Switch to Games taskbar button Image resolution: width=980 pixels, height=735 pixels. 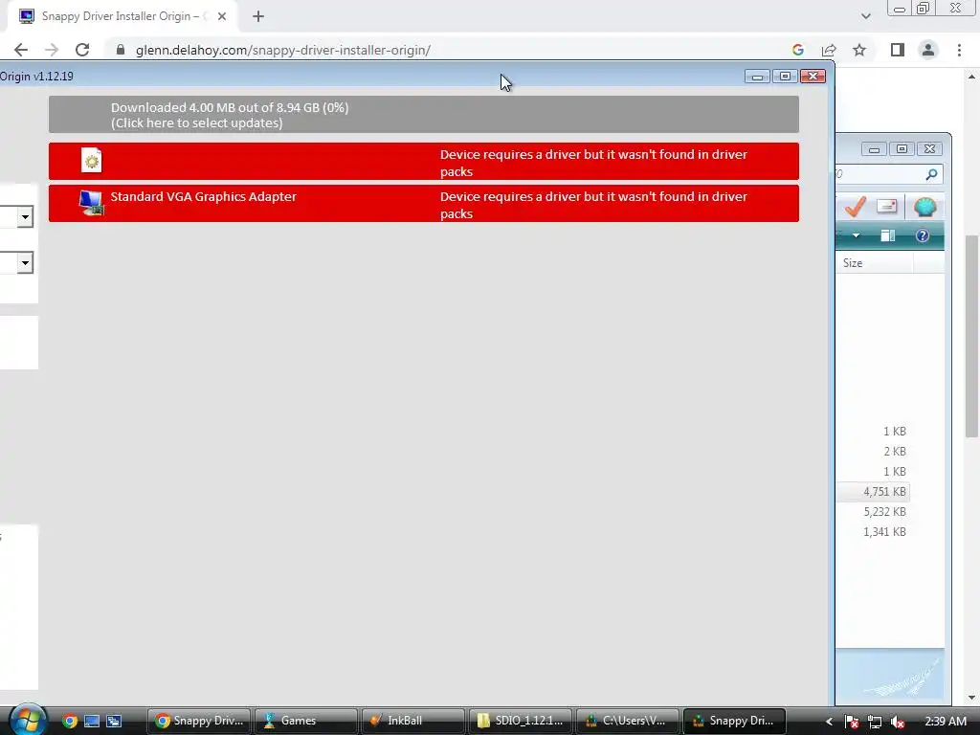pos(306,721)
